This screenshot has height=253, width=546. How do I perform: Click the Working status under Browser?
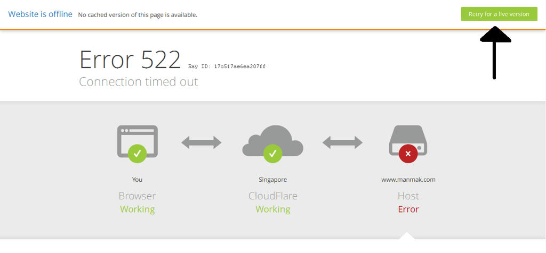coord(137,209)
